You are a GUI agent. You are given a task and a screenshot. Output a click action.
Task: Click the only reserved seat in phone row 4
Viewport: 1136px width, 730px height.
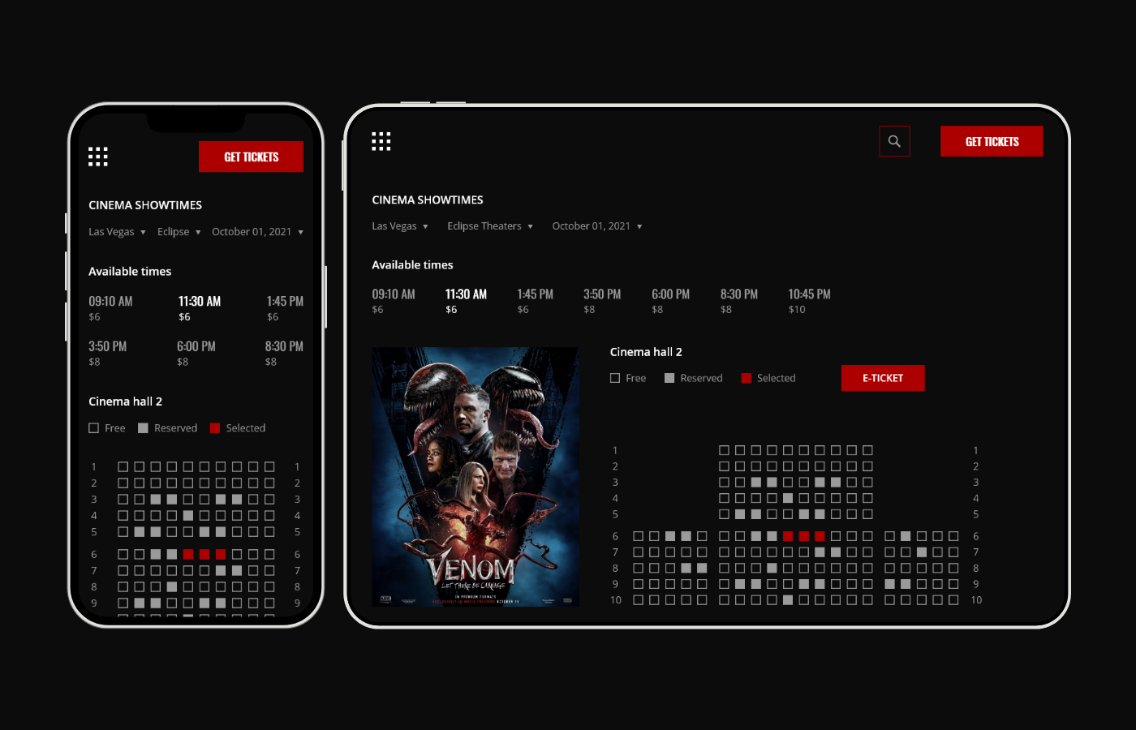188,516
